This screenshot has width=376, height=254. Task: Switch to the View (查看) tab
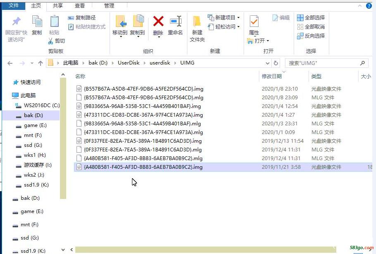pos(80,5)
